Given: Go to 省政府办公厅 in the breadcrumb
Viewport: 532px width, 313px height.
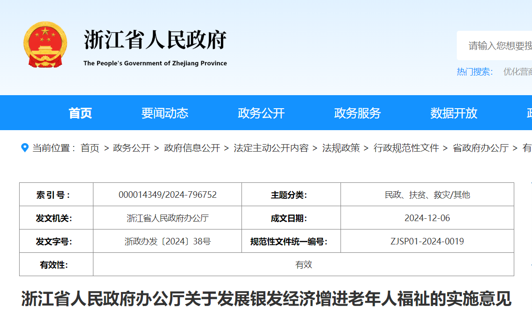Looking at the screenshot, I should 481,148.
